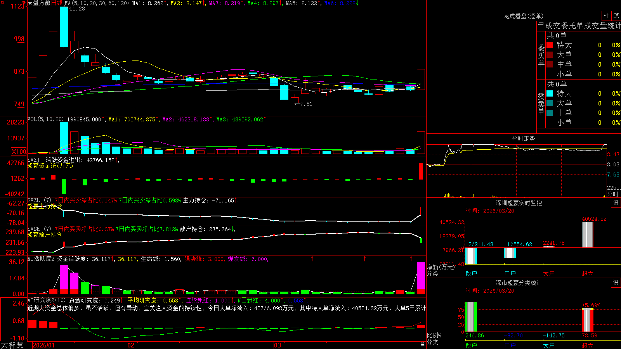Switch 龙虎看盘 to 柱 bar mode
Screen dimensions: 621x349
click(x=606, y=16)
